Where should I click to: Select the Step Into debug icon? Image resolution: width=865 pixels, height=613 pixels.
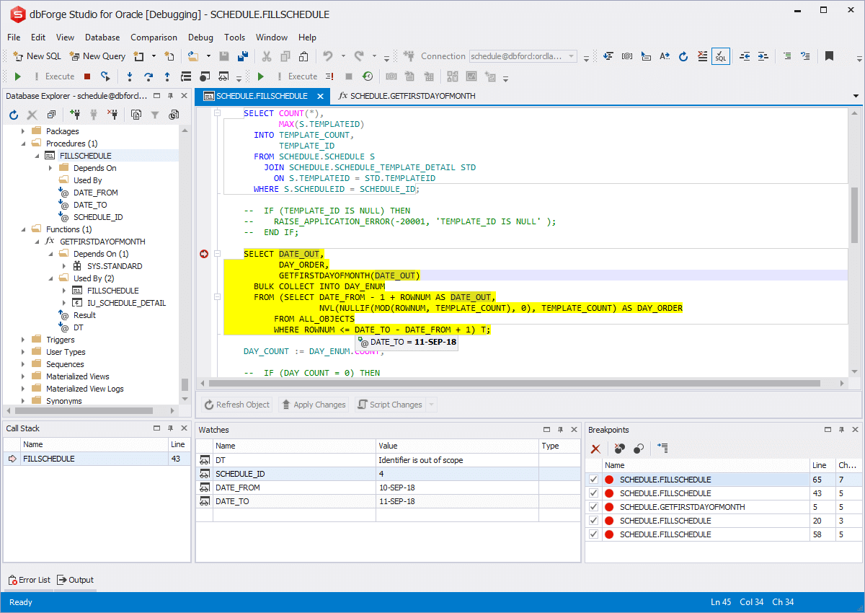pyautogui.click(x=130, y=76)
